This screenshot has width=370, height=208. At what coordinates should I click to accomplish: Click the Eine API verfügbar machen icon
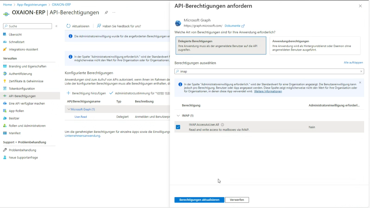(x=5, y=103)
